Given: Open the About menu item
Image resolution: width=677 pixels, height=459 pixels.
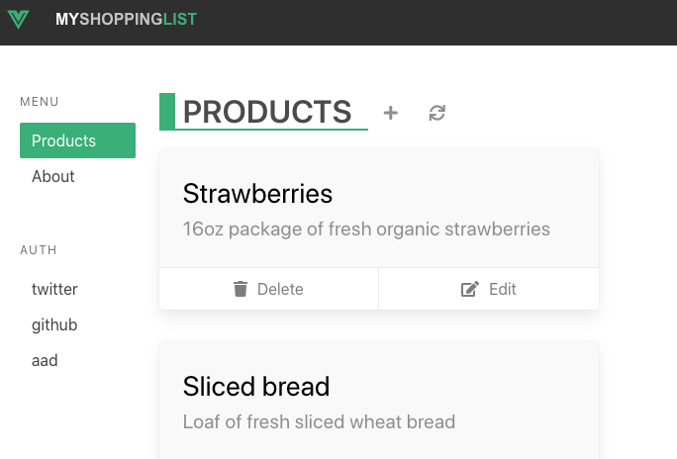Looking at the screenshot, I should [x=53, y=176].
